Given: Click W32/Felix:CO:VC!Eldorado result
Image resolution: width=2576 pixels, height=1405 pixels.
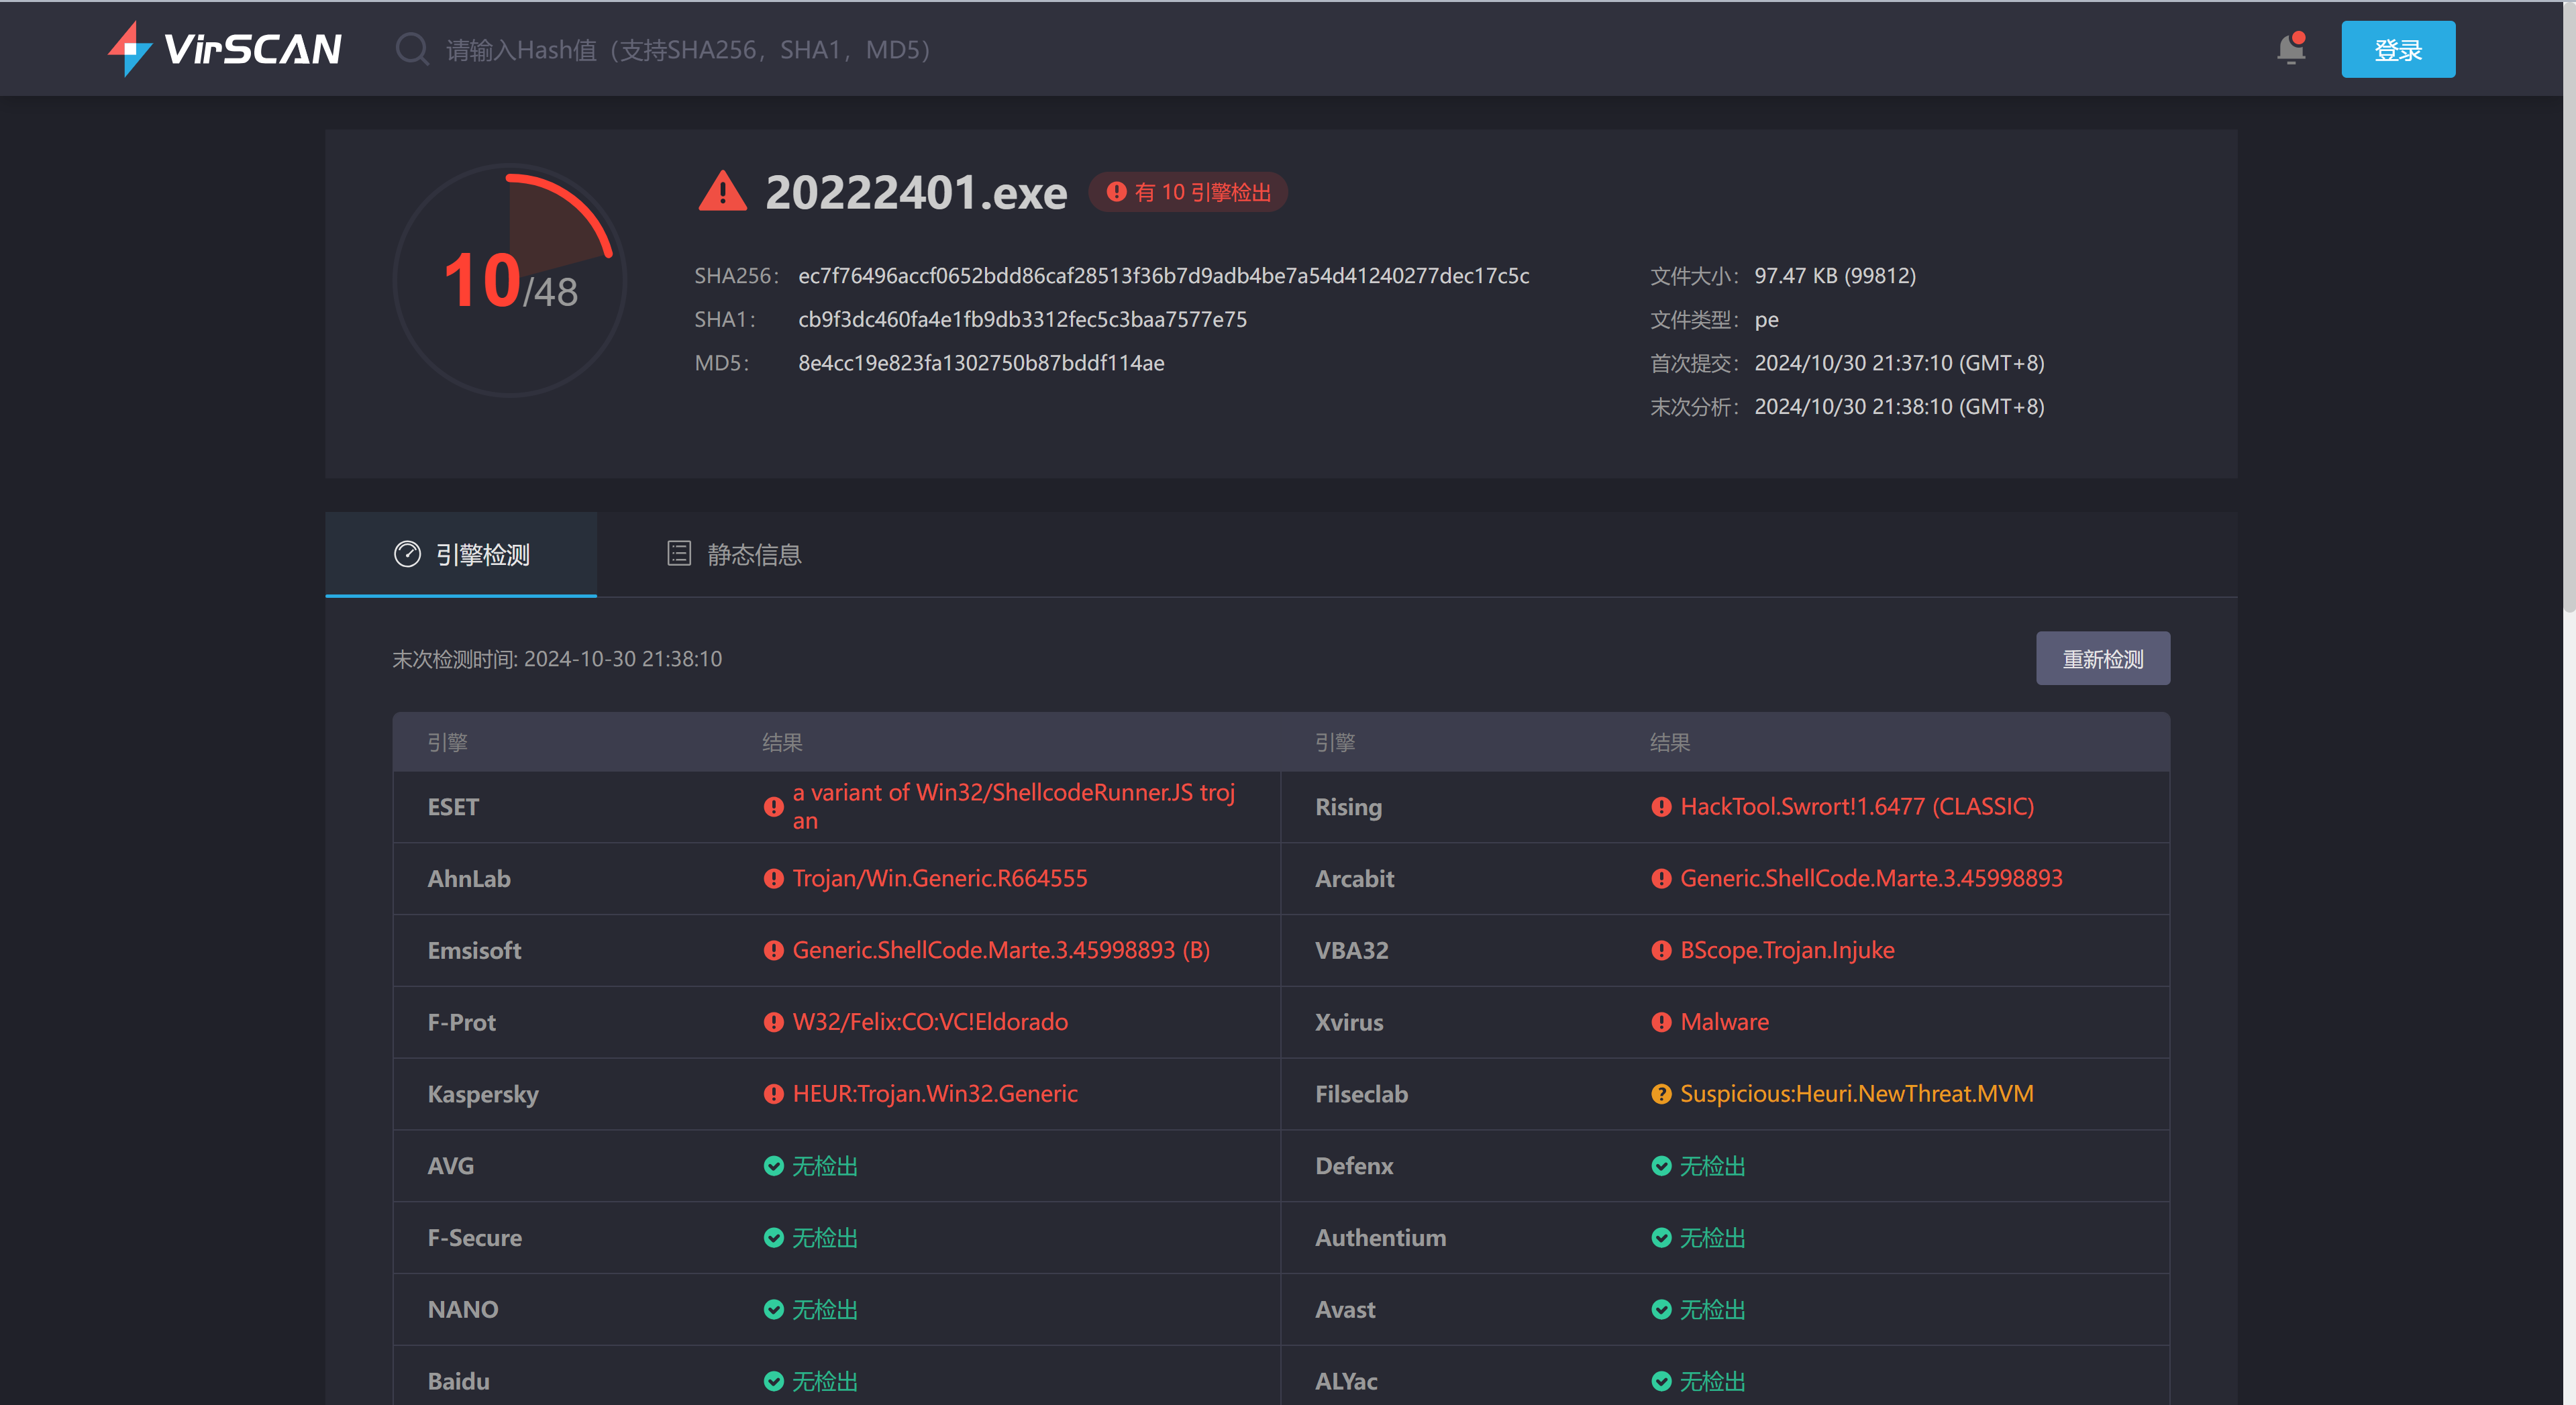Looking at the screenshot, I should 930,1022.
